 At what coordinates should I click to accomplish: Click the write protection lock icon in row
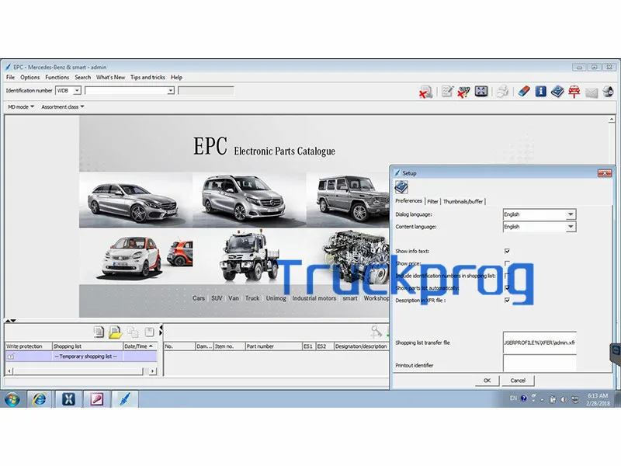pyautogui.click(x=11, y=356)
